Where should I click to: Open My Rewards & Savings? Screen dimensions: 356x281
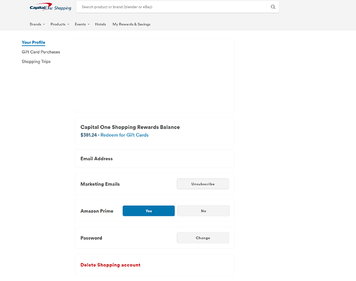[x=131, y=24]
